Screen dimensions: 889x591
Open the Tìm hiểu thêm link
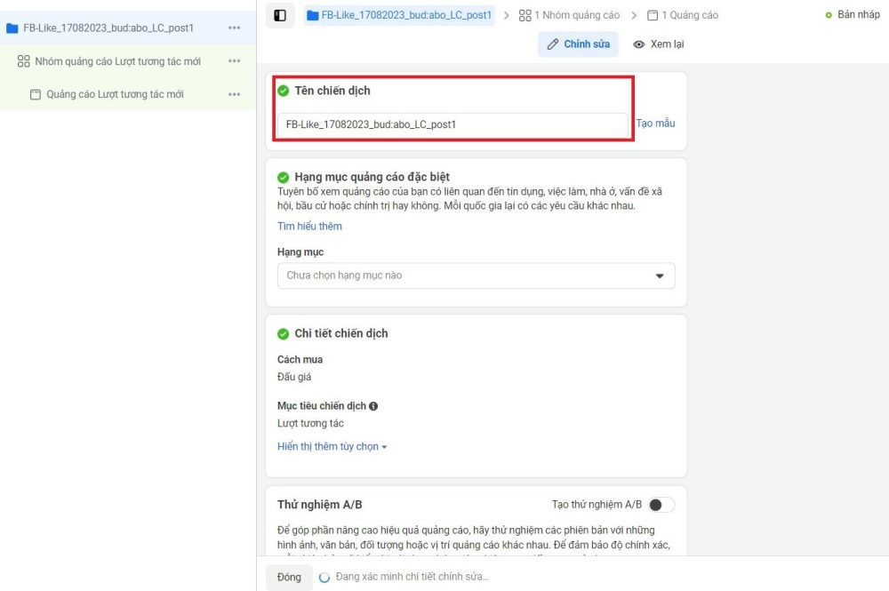309,226
